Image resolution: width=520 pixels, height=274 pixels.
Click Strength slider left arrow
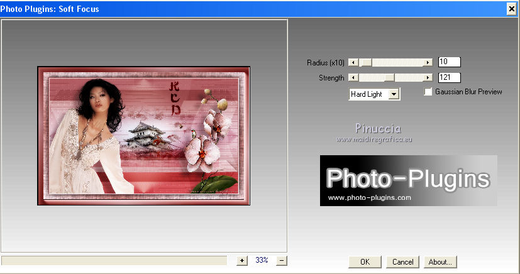(353, 78)
